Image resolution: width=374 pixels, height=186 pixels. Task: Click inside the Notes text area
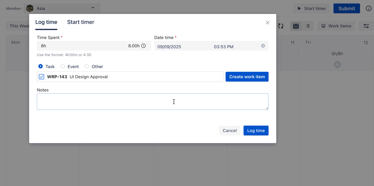coord(152,102)
